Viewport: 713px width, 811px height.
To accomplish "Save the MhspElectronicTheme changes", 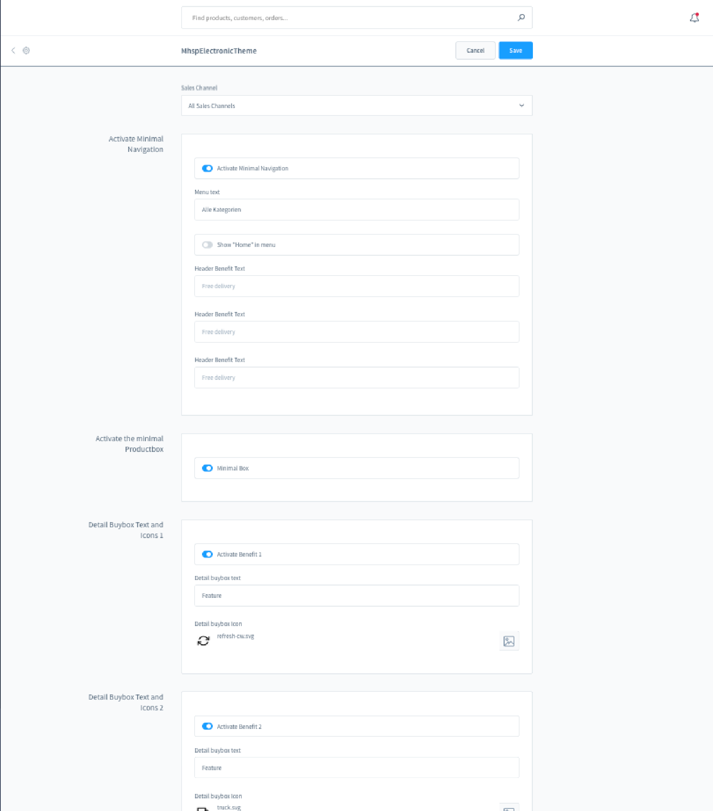I will click(x=515, y=51).
